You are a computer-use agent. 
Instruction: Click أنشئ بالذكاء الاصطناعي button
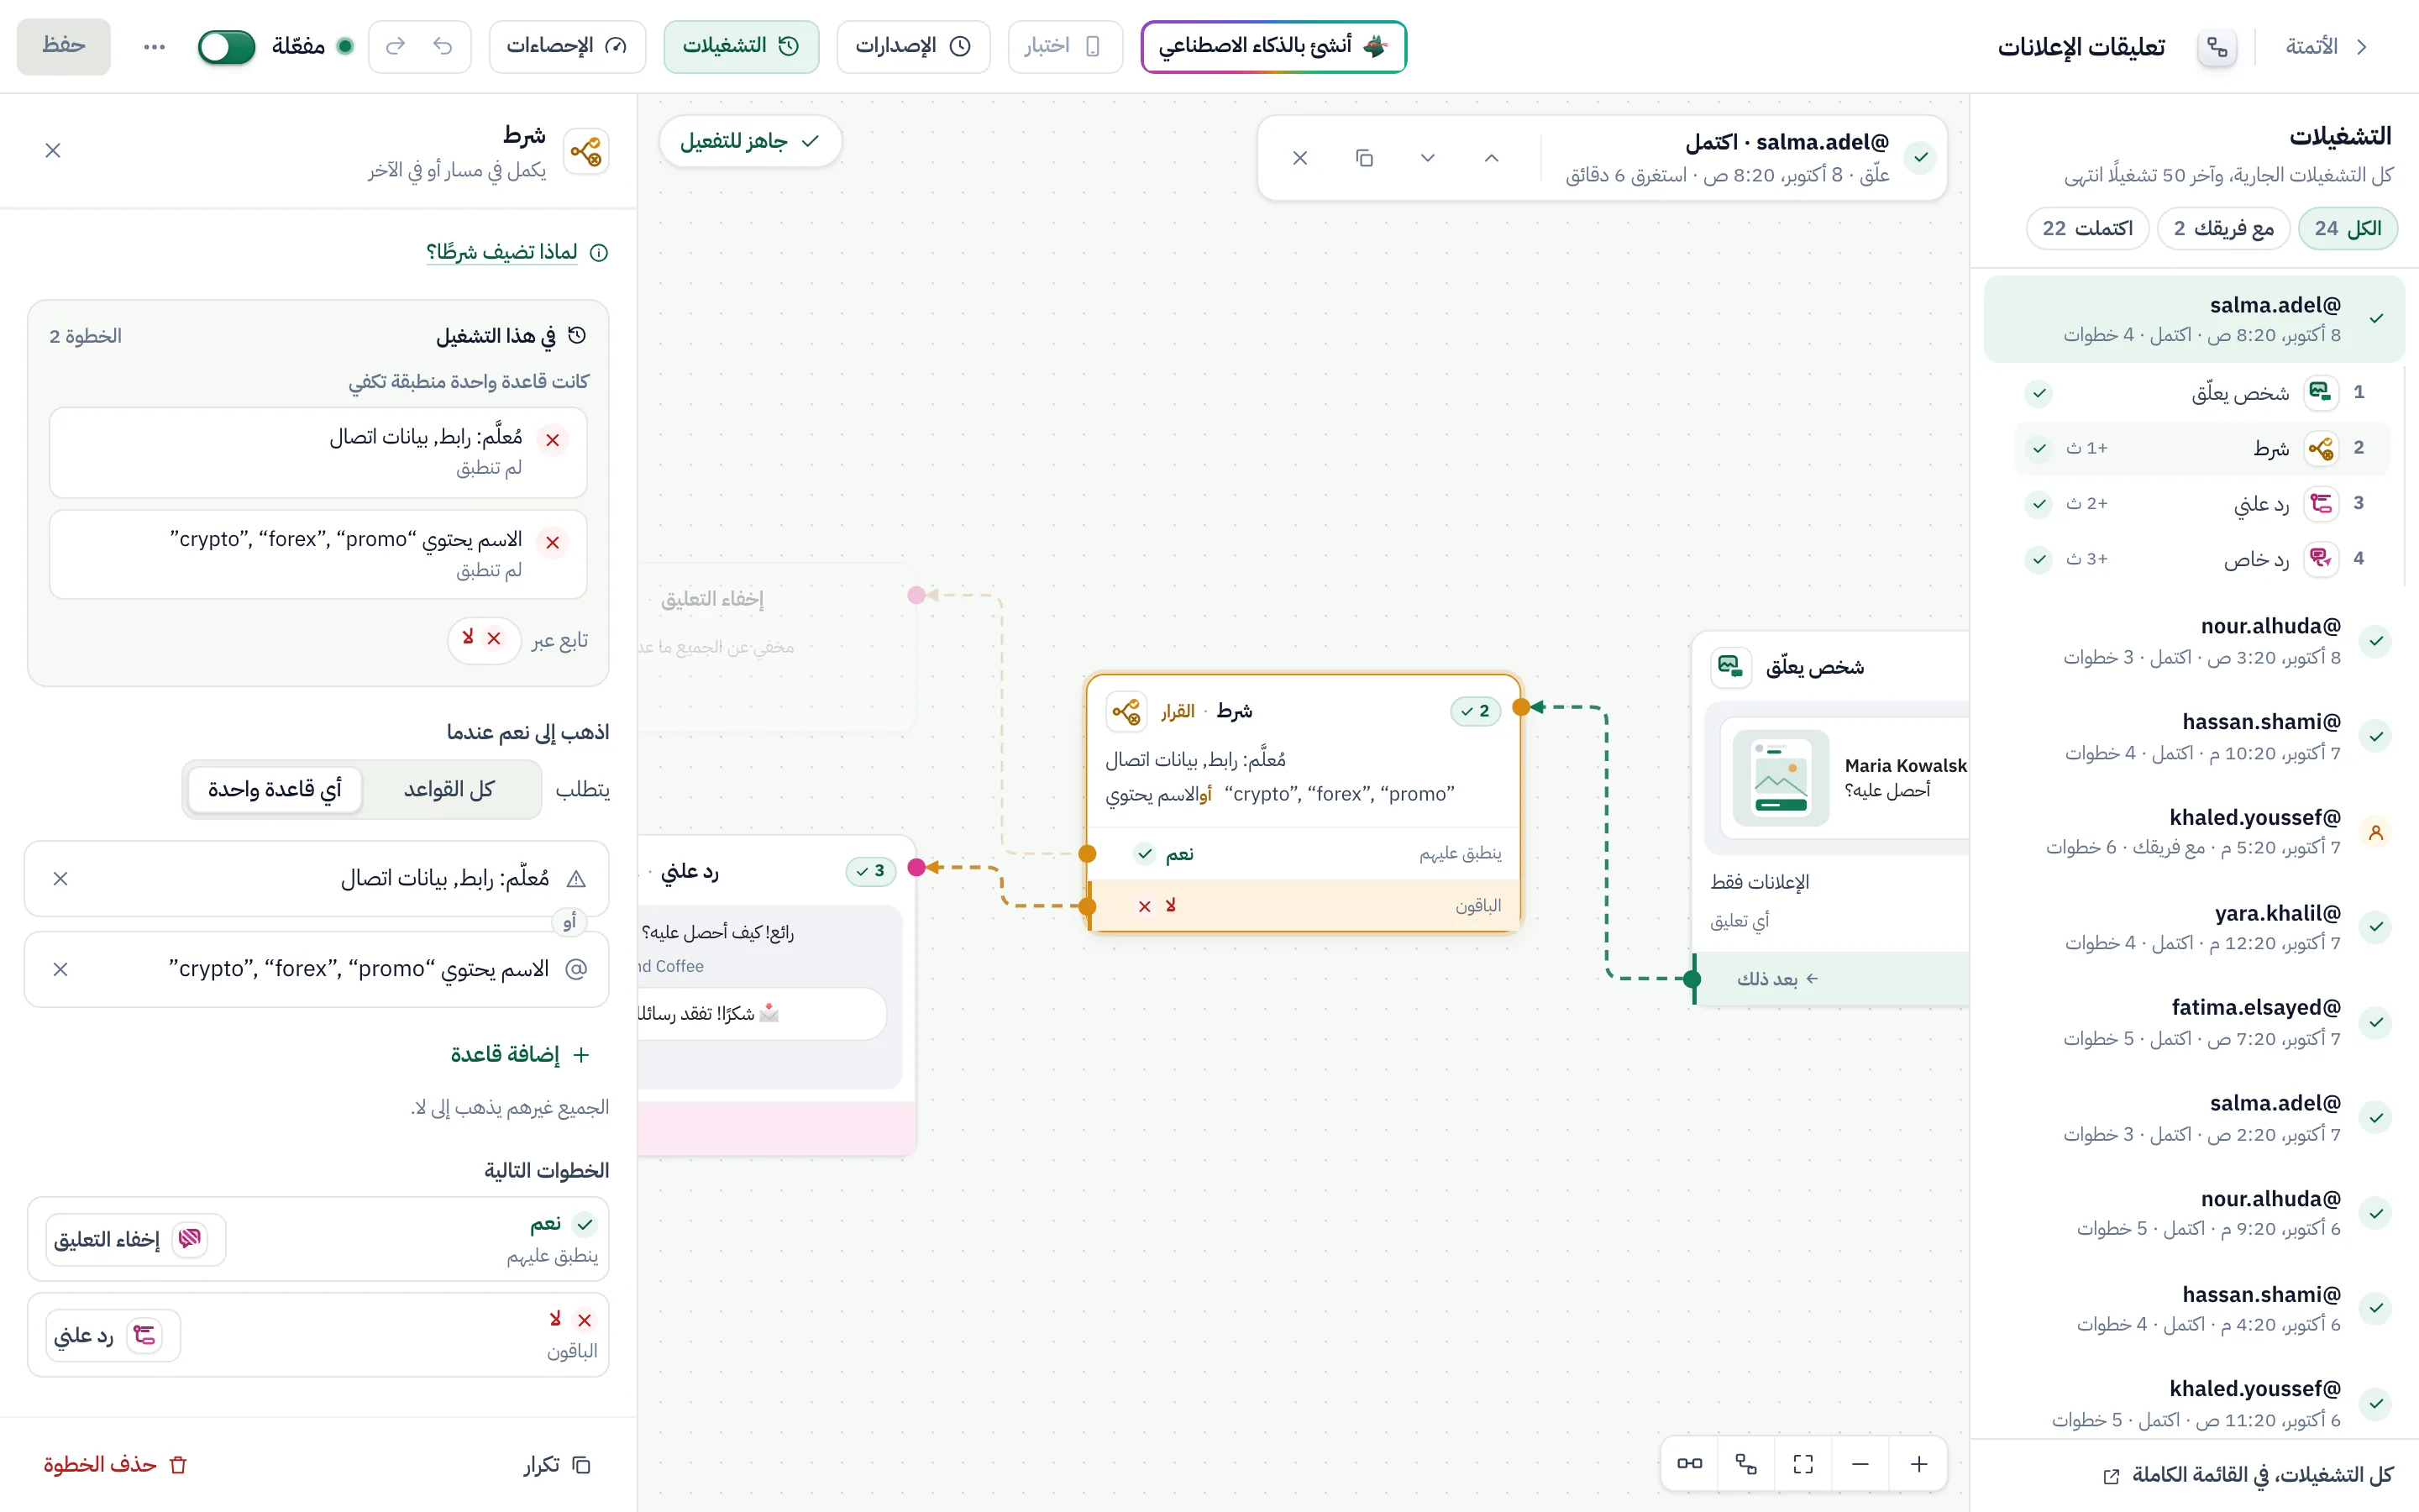1273,46
